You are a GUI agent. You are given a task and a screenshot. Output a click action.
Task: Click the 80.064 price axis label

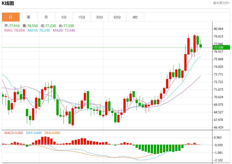[x=219, y=29]
